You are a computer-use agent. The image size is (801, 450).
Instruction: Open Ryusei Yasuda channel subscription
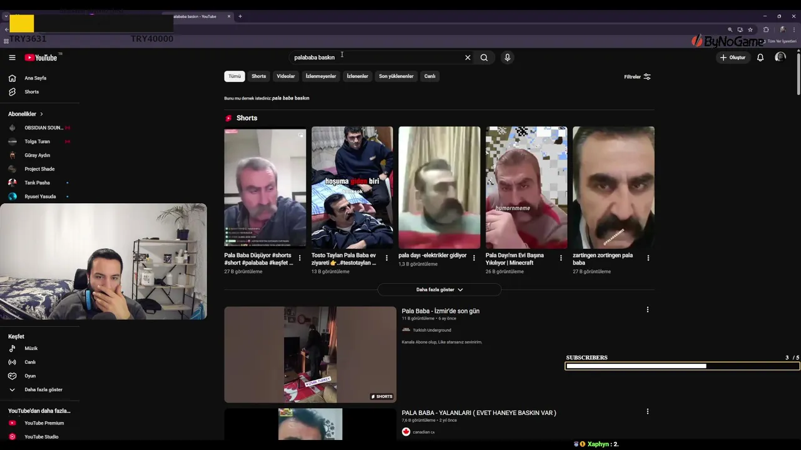point(39,196)
